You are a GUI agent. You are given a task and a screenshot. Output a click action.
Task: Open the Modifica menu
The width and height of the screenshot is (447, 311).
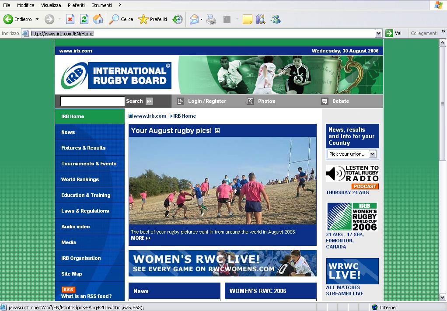[x=26, y=5]
